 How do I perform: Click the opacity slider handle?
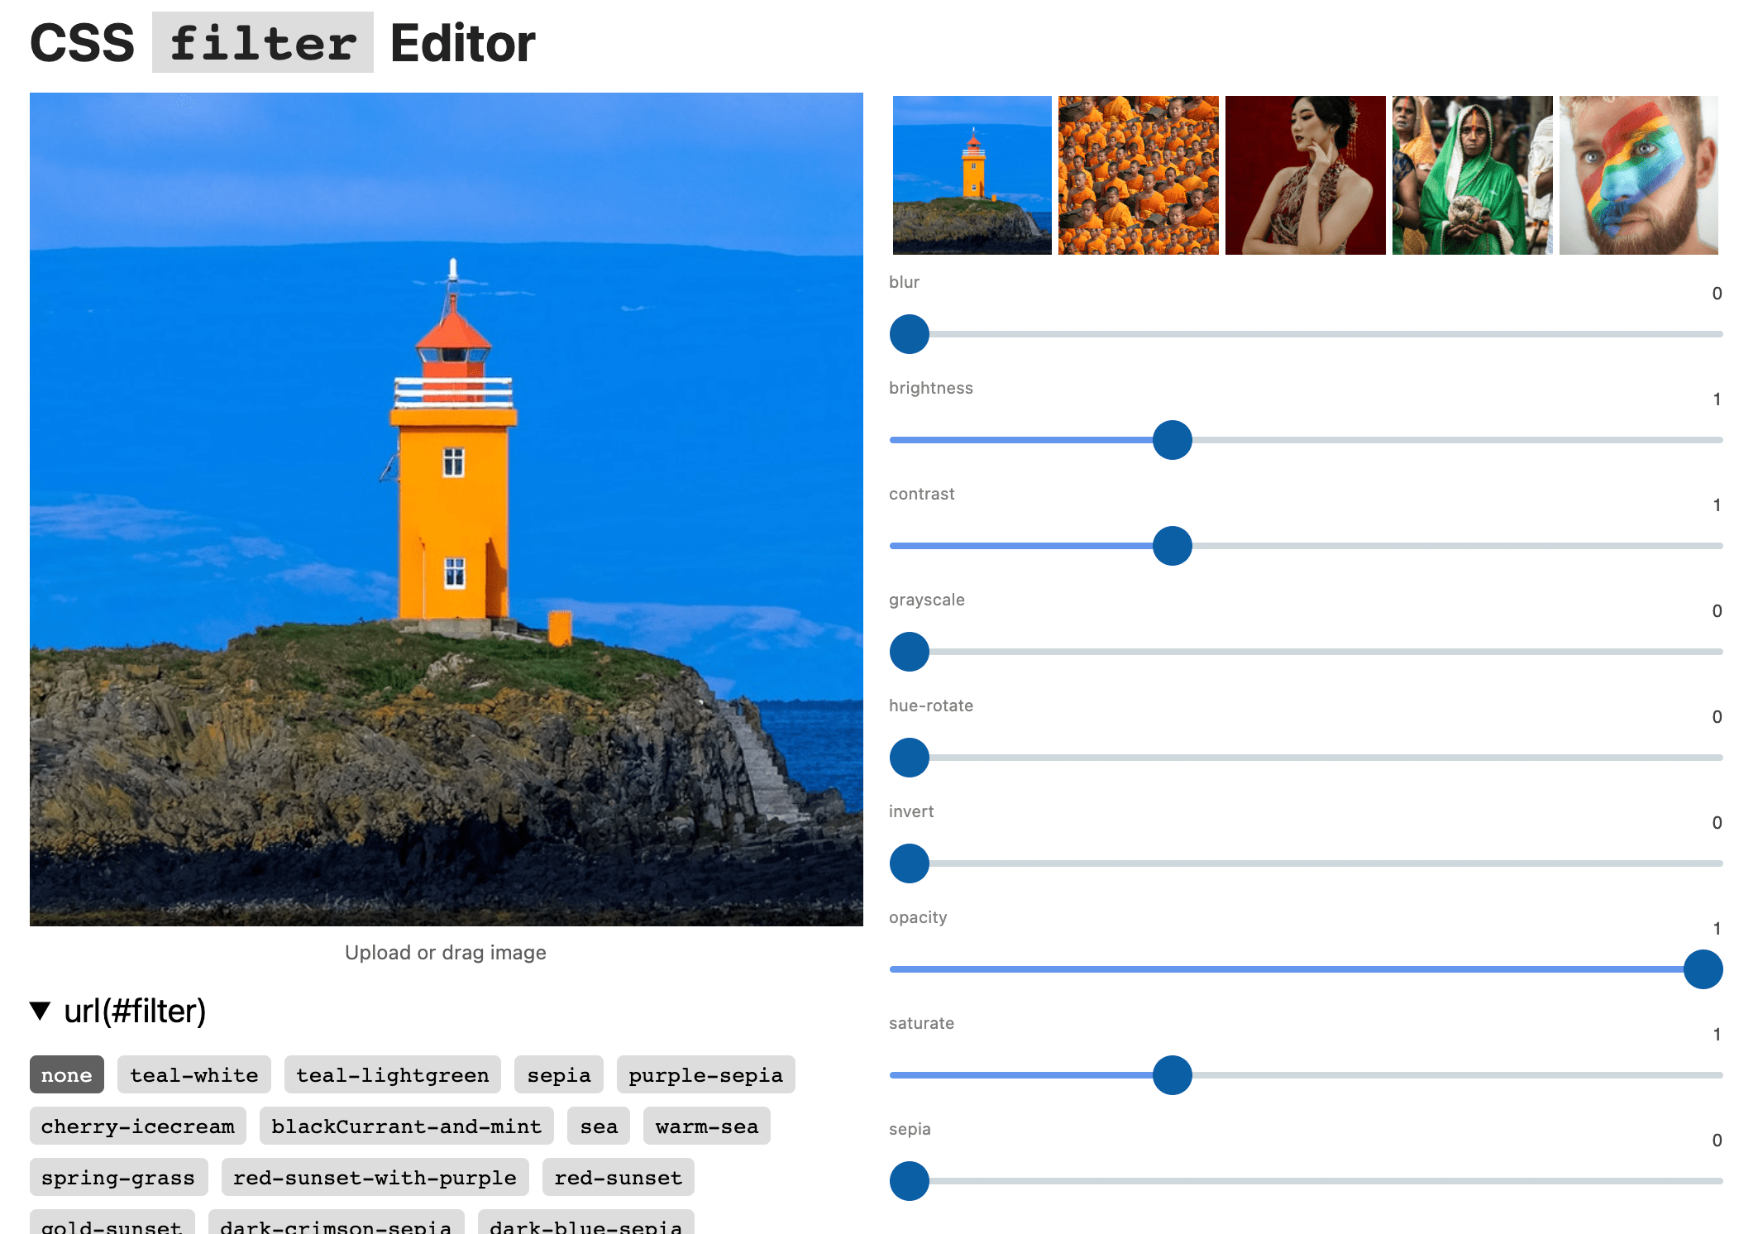point(1703,969)
